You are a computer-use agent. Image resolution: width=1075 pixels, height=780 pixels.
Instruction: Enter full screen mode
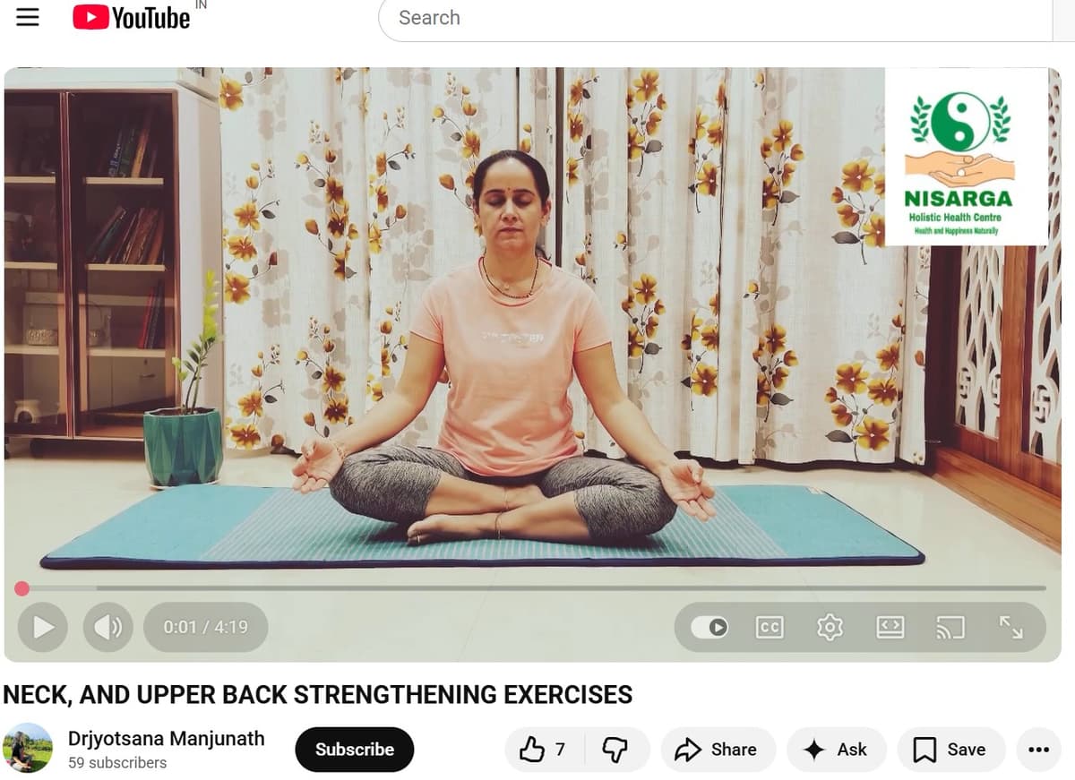[1010, 627]
